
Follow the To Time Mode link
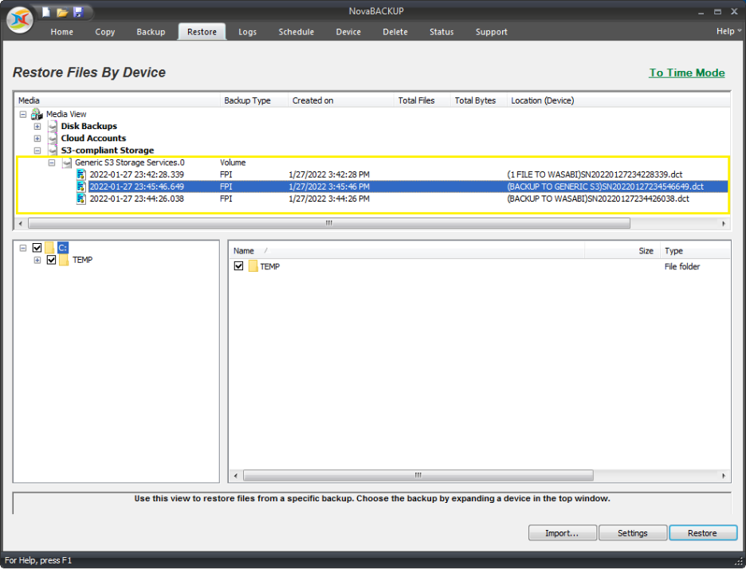pyautogui.click(x=686, y=73)
